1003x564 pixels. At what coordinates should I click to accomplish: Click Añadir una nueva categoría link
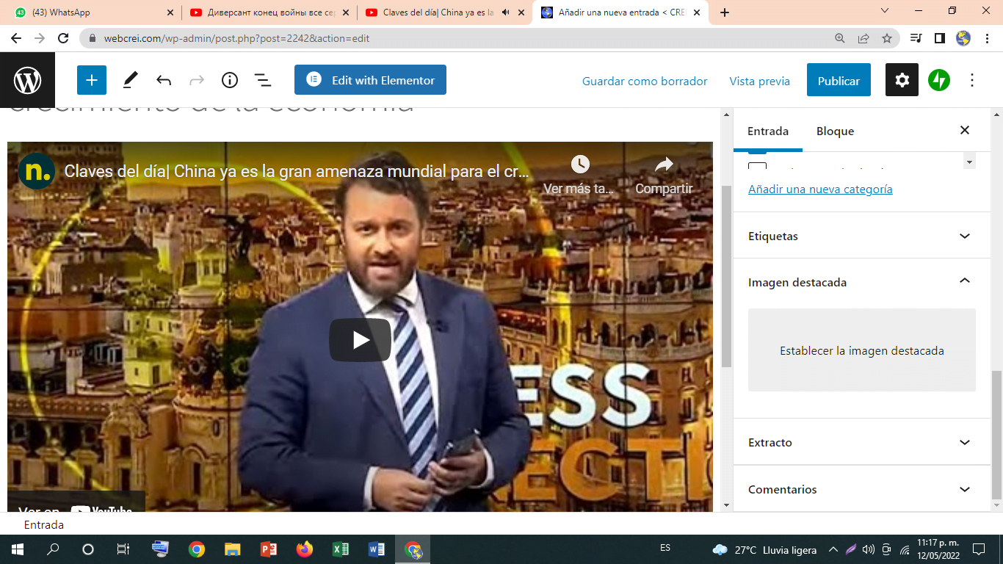pyautogui.click(x=820, y=189)
